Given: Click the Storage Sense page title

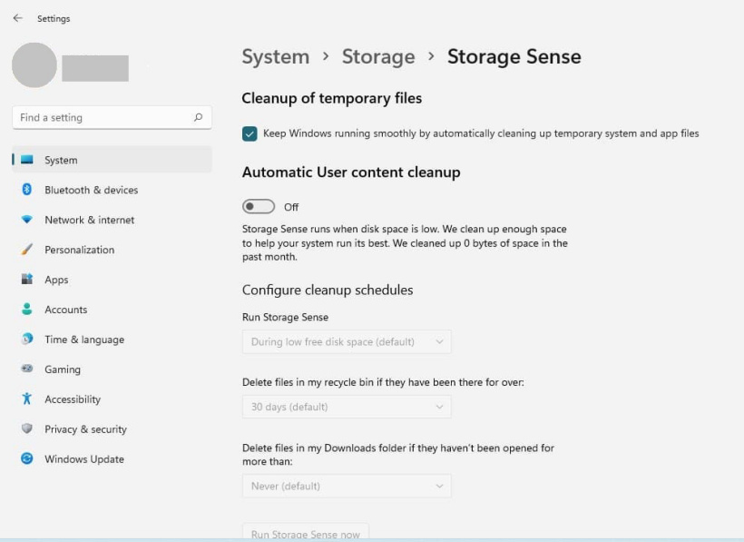Looking at the screenshot, I should tap(514, 56).
